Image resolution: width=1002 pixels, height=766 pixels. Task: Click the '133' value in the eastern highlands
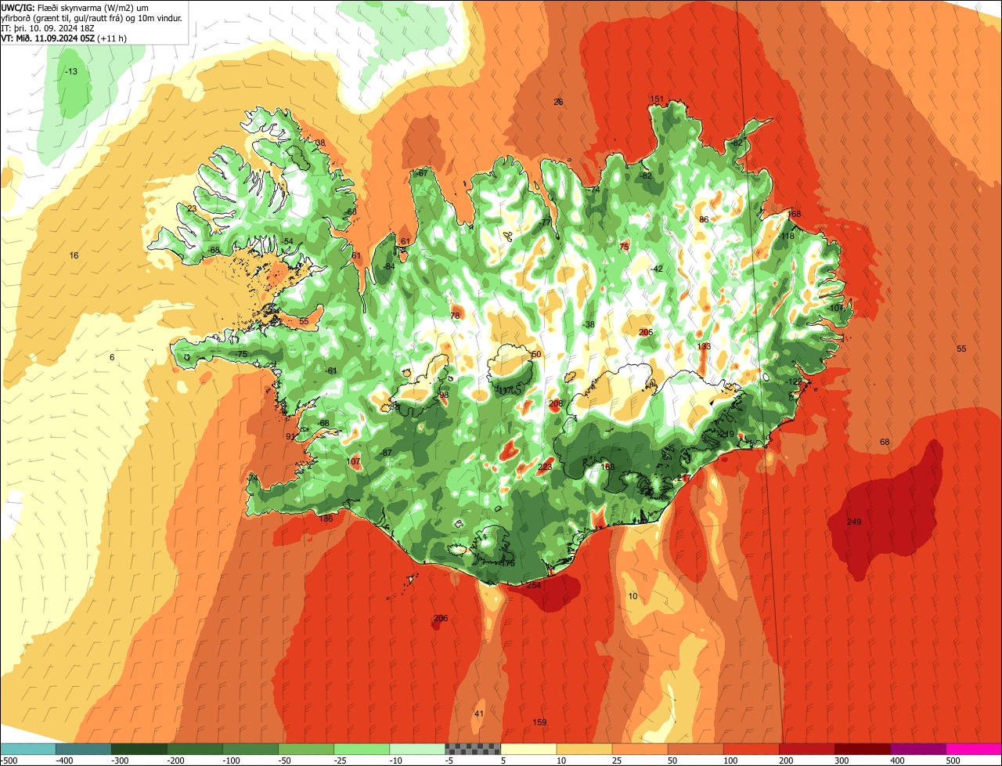tap(704, 346)
